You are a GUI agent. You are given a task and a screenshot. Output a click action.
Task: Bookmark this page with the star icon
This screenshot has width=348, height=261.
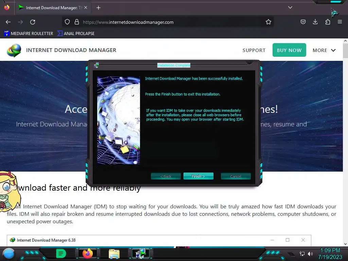pyautogui.click(x=268, y=22)
